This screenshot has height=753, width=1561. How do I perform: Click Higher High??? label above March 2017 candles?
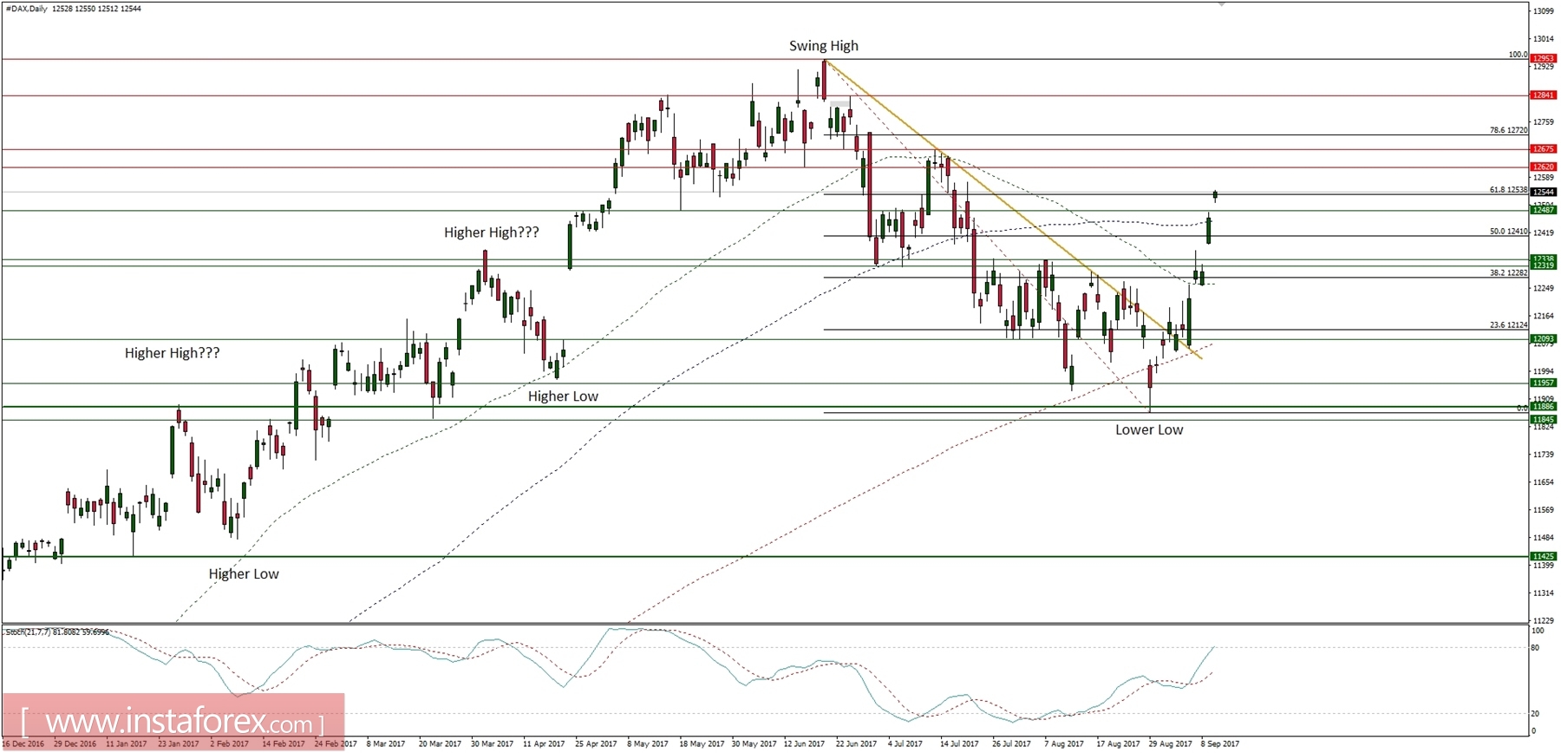point(491,232)
